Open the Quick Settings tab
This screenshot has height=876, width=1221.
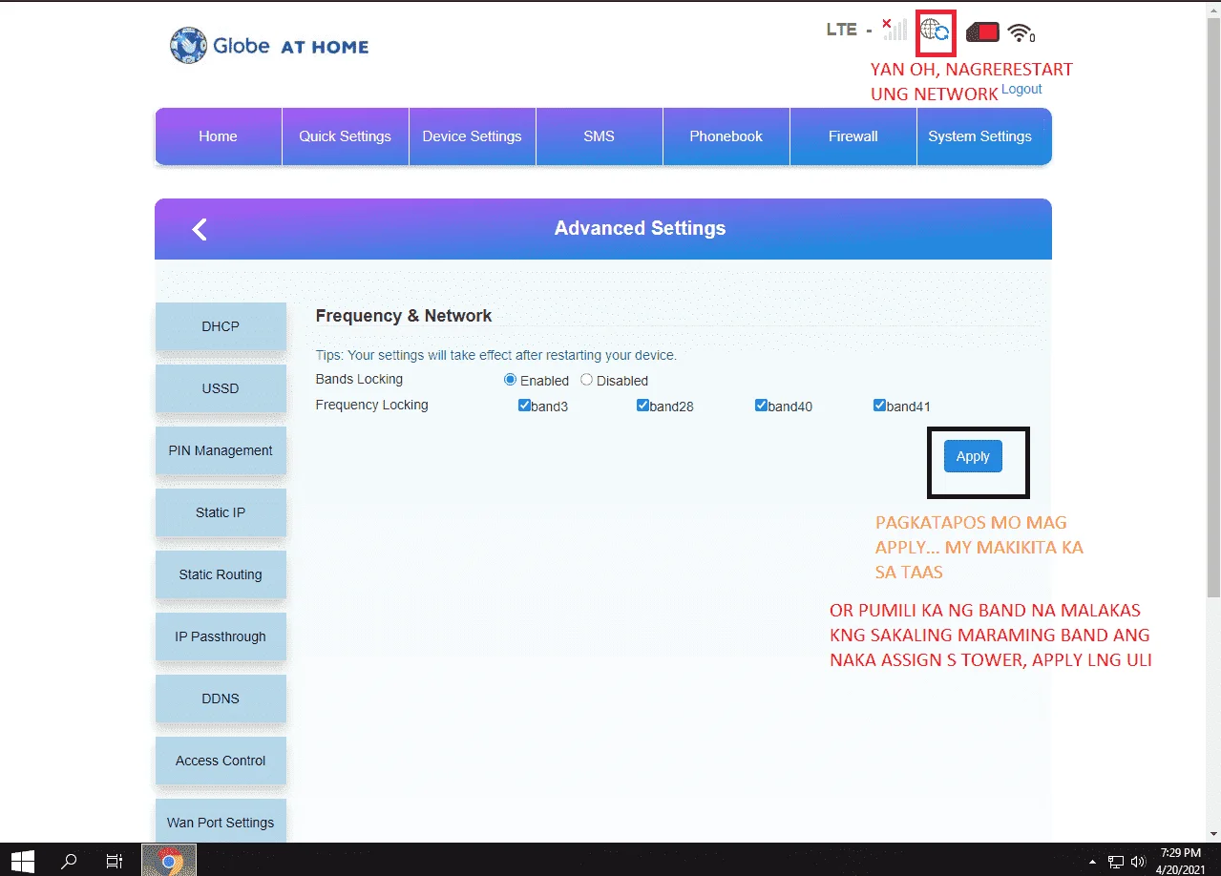(x=345, y=136)
